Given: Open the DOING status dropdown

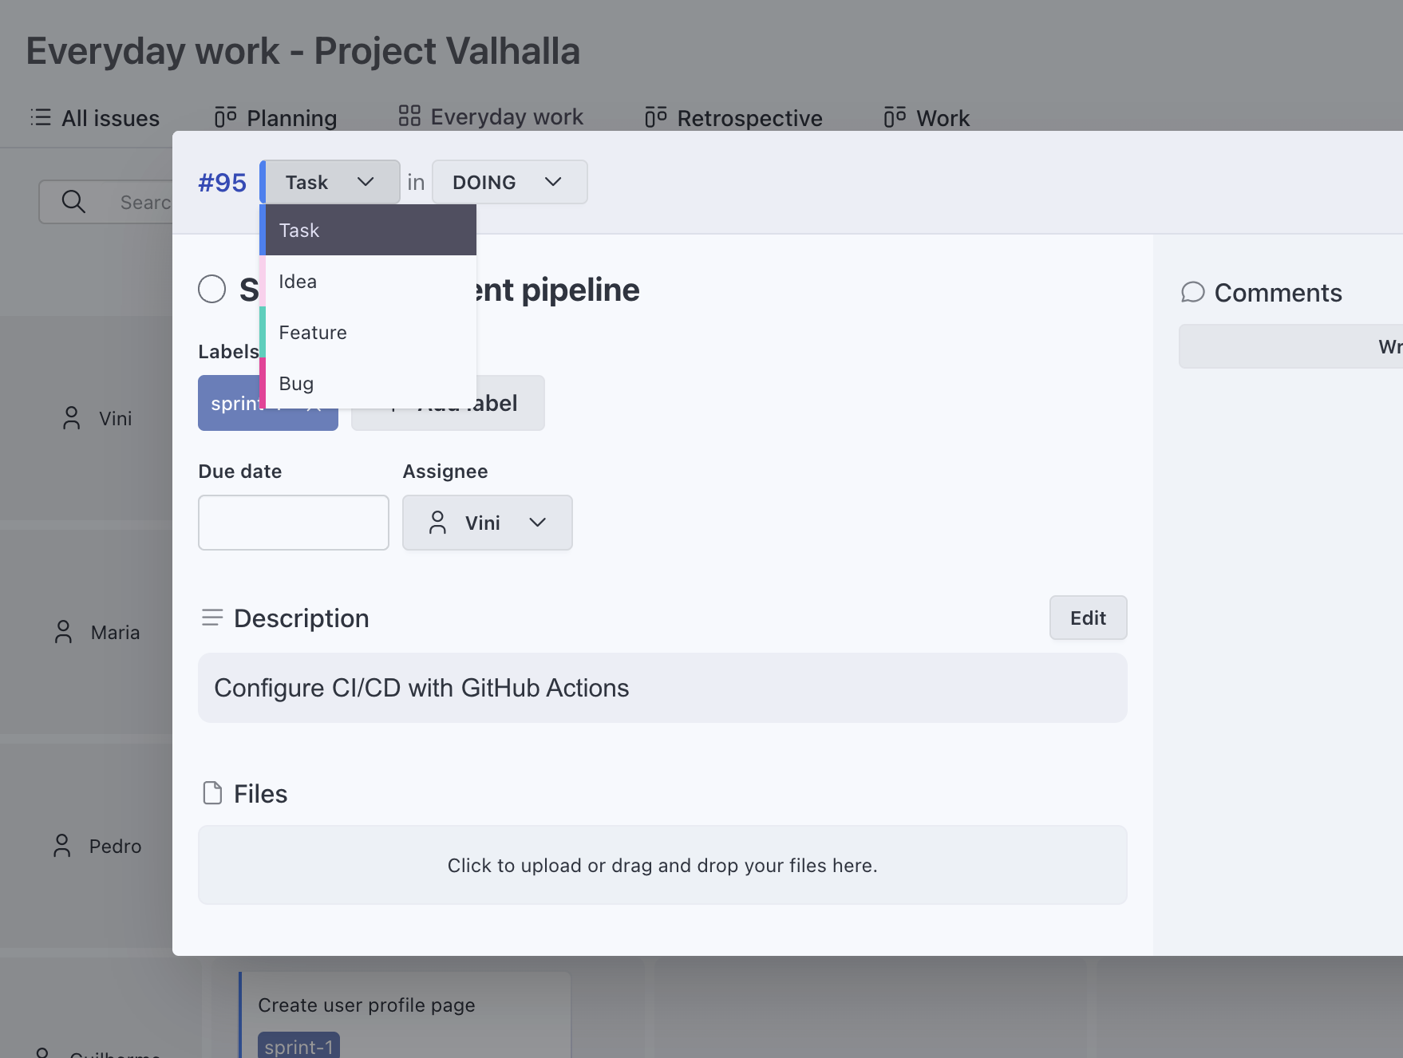Looking at the screenshot, I should click(509, 182).
